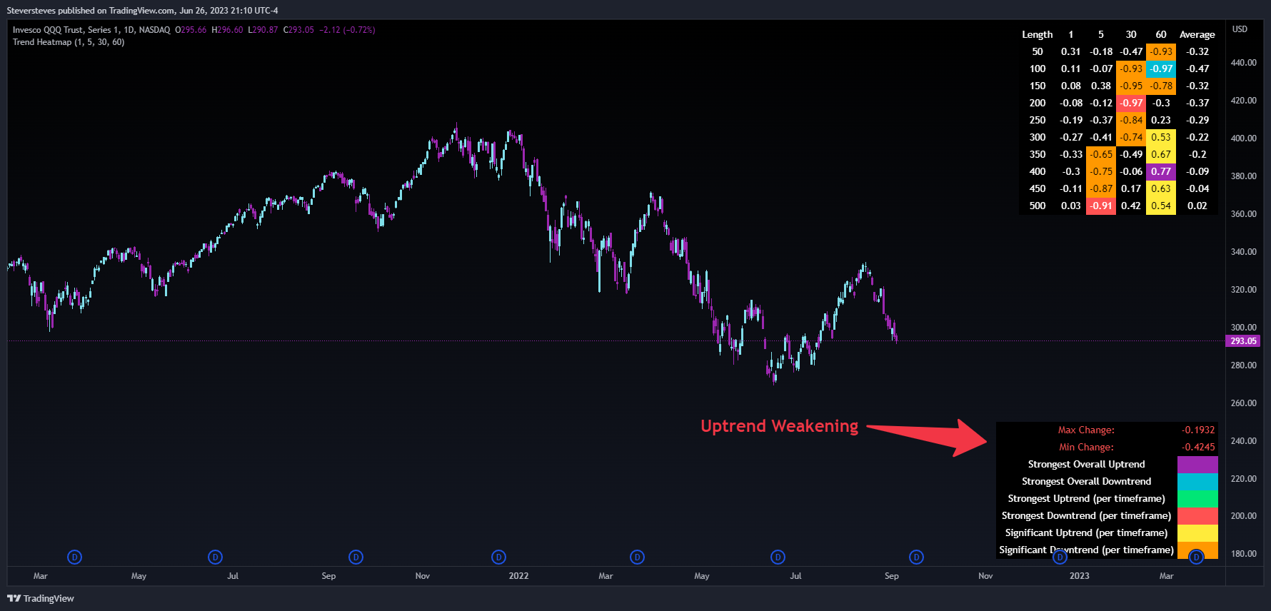Select the purple Strongest Overall Uptrend swatch

[1197, 464]
